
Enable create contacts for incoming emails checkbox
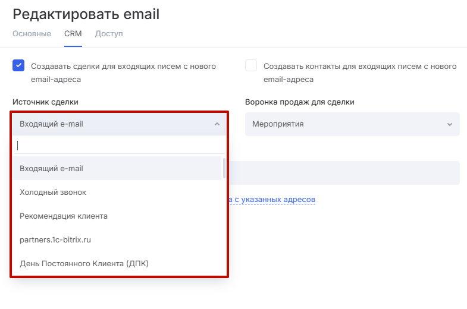pos(251,66)
